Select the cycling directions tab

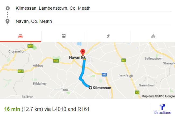coord(153,36)
